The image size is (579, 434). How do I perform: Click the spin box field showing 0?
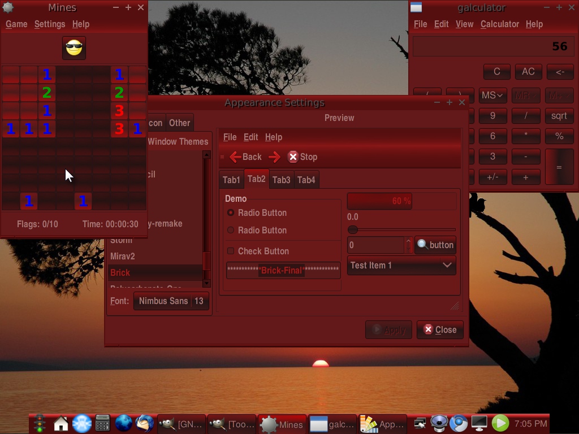point(376,245)
